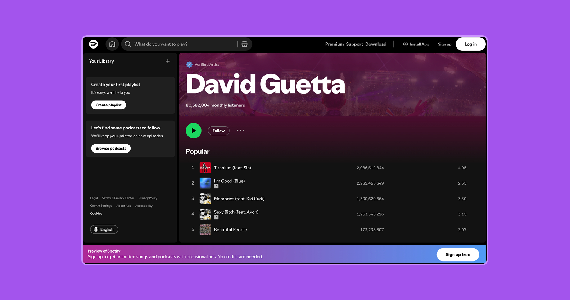Open Download in the top navigation

[376, 44]
